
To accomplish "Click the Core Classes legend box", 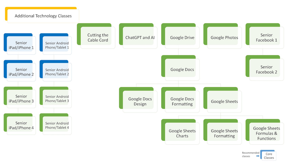I will (268, 156).
